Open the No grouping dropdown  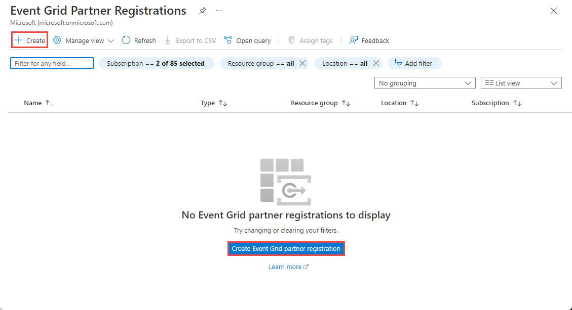425,82
